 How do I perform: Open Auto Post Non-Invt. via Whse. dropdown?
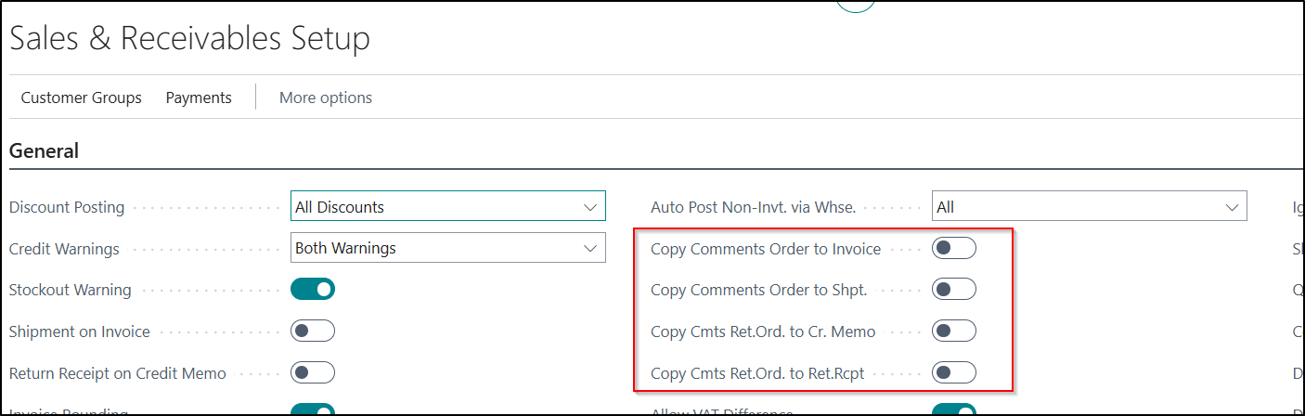pos(1088,207)
